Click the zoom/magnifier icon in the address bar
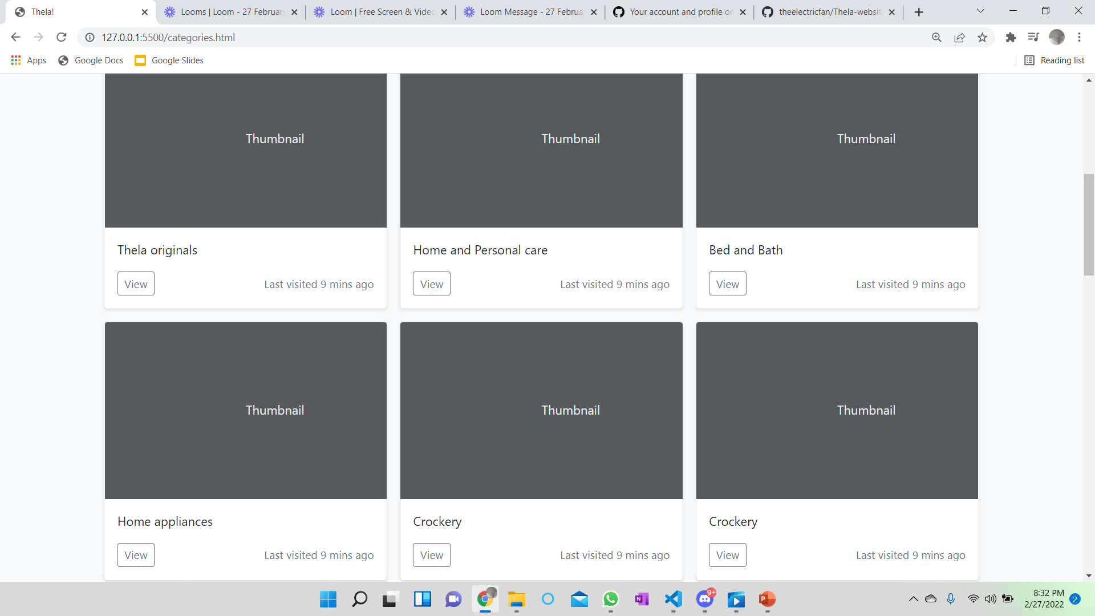This screenshot has width=1095, height=616. [x=937, y=37]
